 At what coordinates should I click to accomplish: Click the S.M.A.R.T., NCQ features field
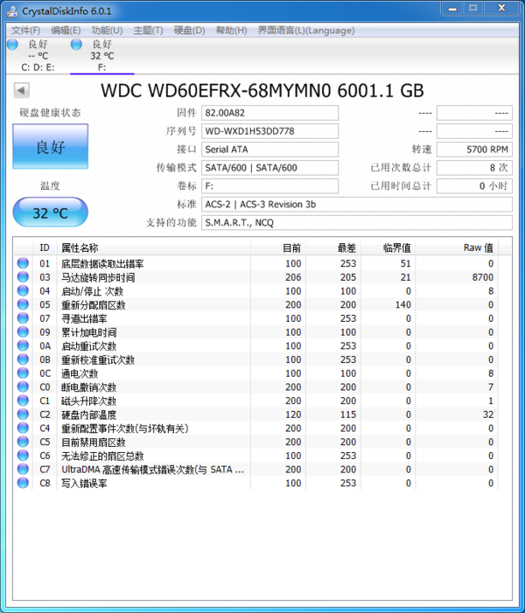pyautogui.click(x=357, y=223)
